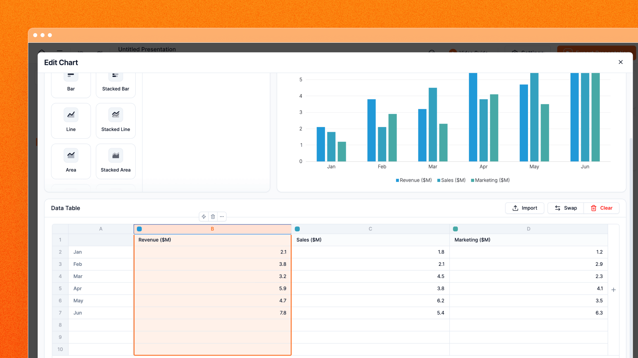Screen dimensions: 638x358
Task: Toggle Marketing ($M) series in chart legend
Action: click(x=490, y=180)
